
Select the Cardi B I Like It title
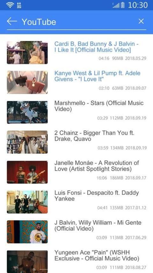click(96, 47)
